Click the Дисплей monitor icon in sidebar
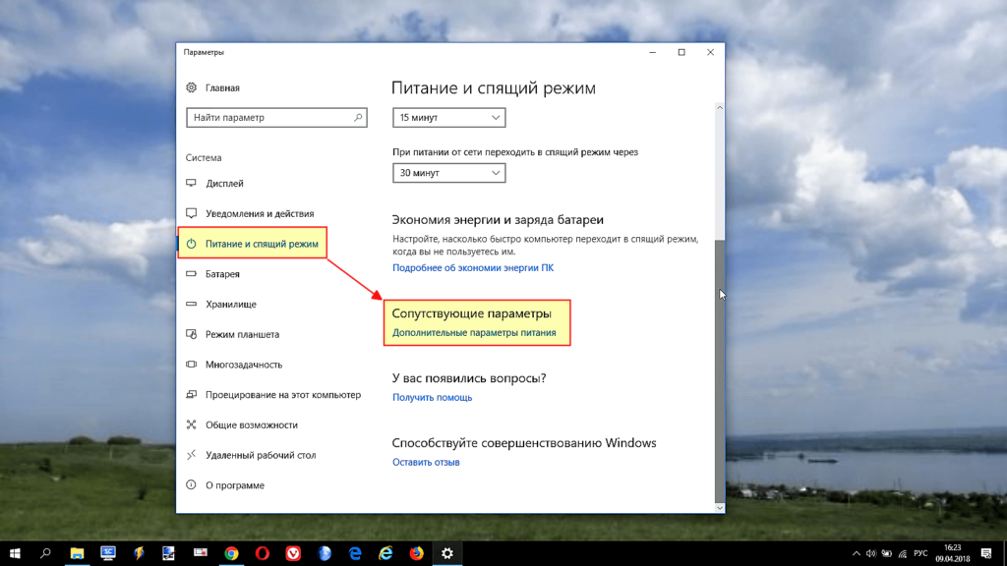This screenshot has width=1007, height=566. pos(192,184)
